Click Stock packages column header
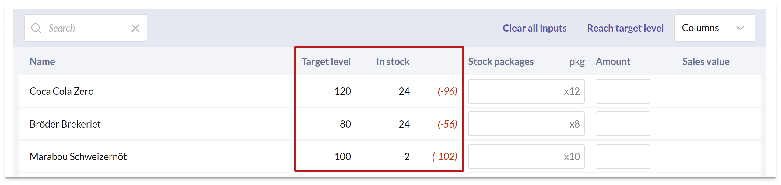781x185 pixels. tap(501, 62)
